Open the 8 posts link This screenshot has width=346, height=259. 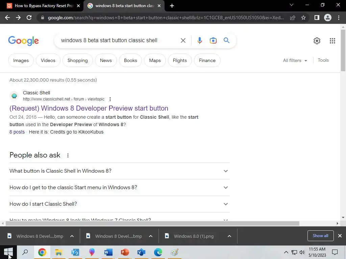pos(17,132)
